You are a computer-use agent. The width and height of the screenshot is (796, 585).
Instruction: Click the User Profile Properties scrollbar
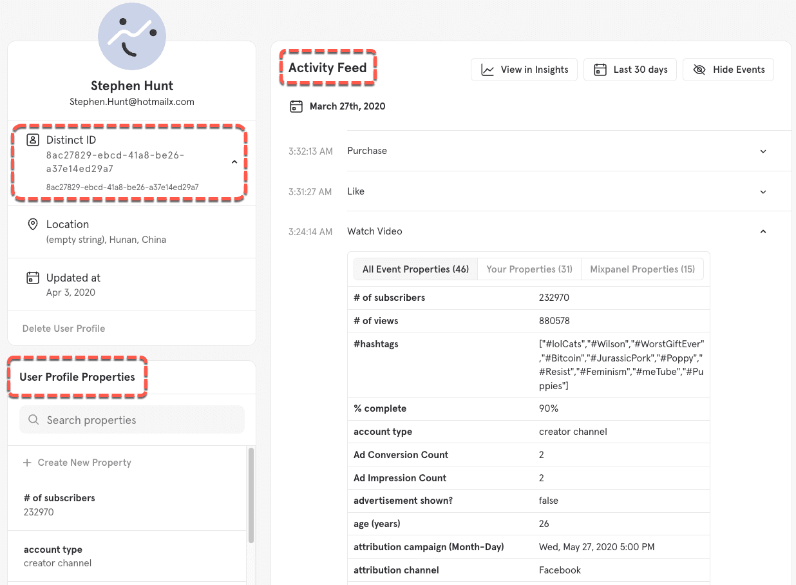tap(251, 495)
